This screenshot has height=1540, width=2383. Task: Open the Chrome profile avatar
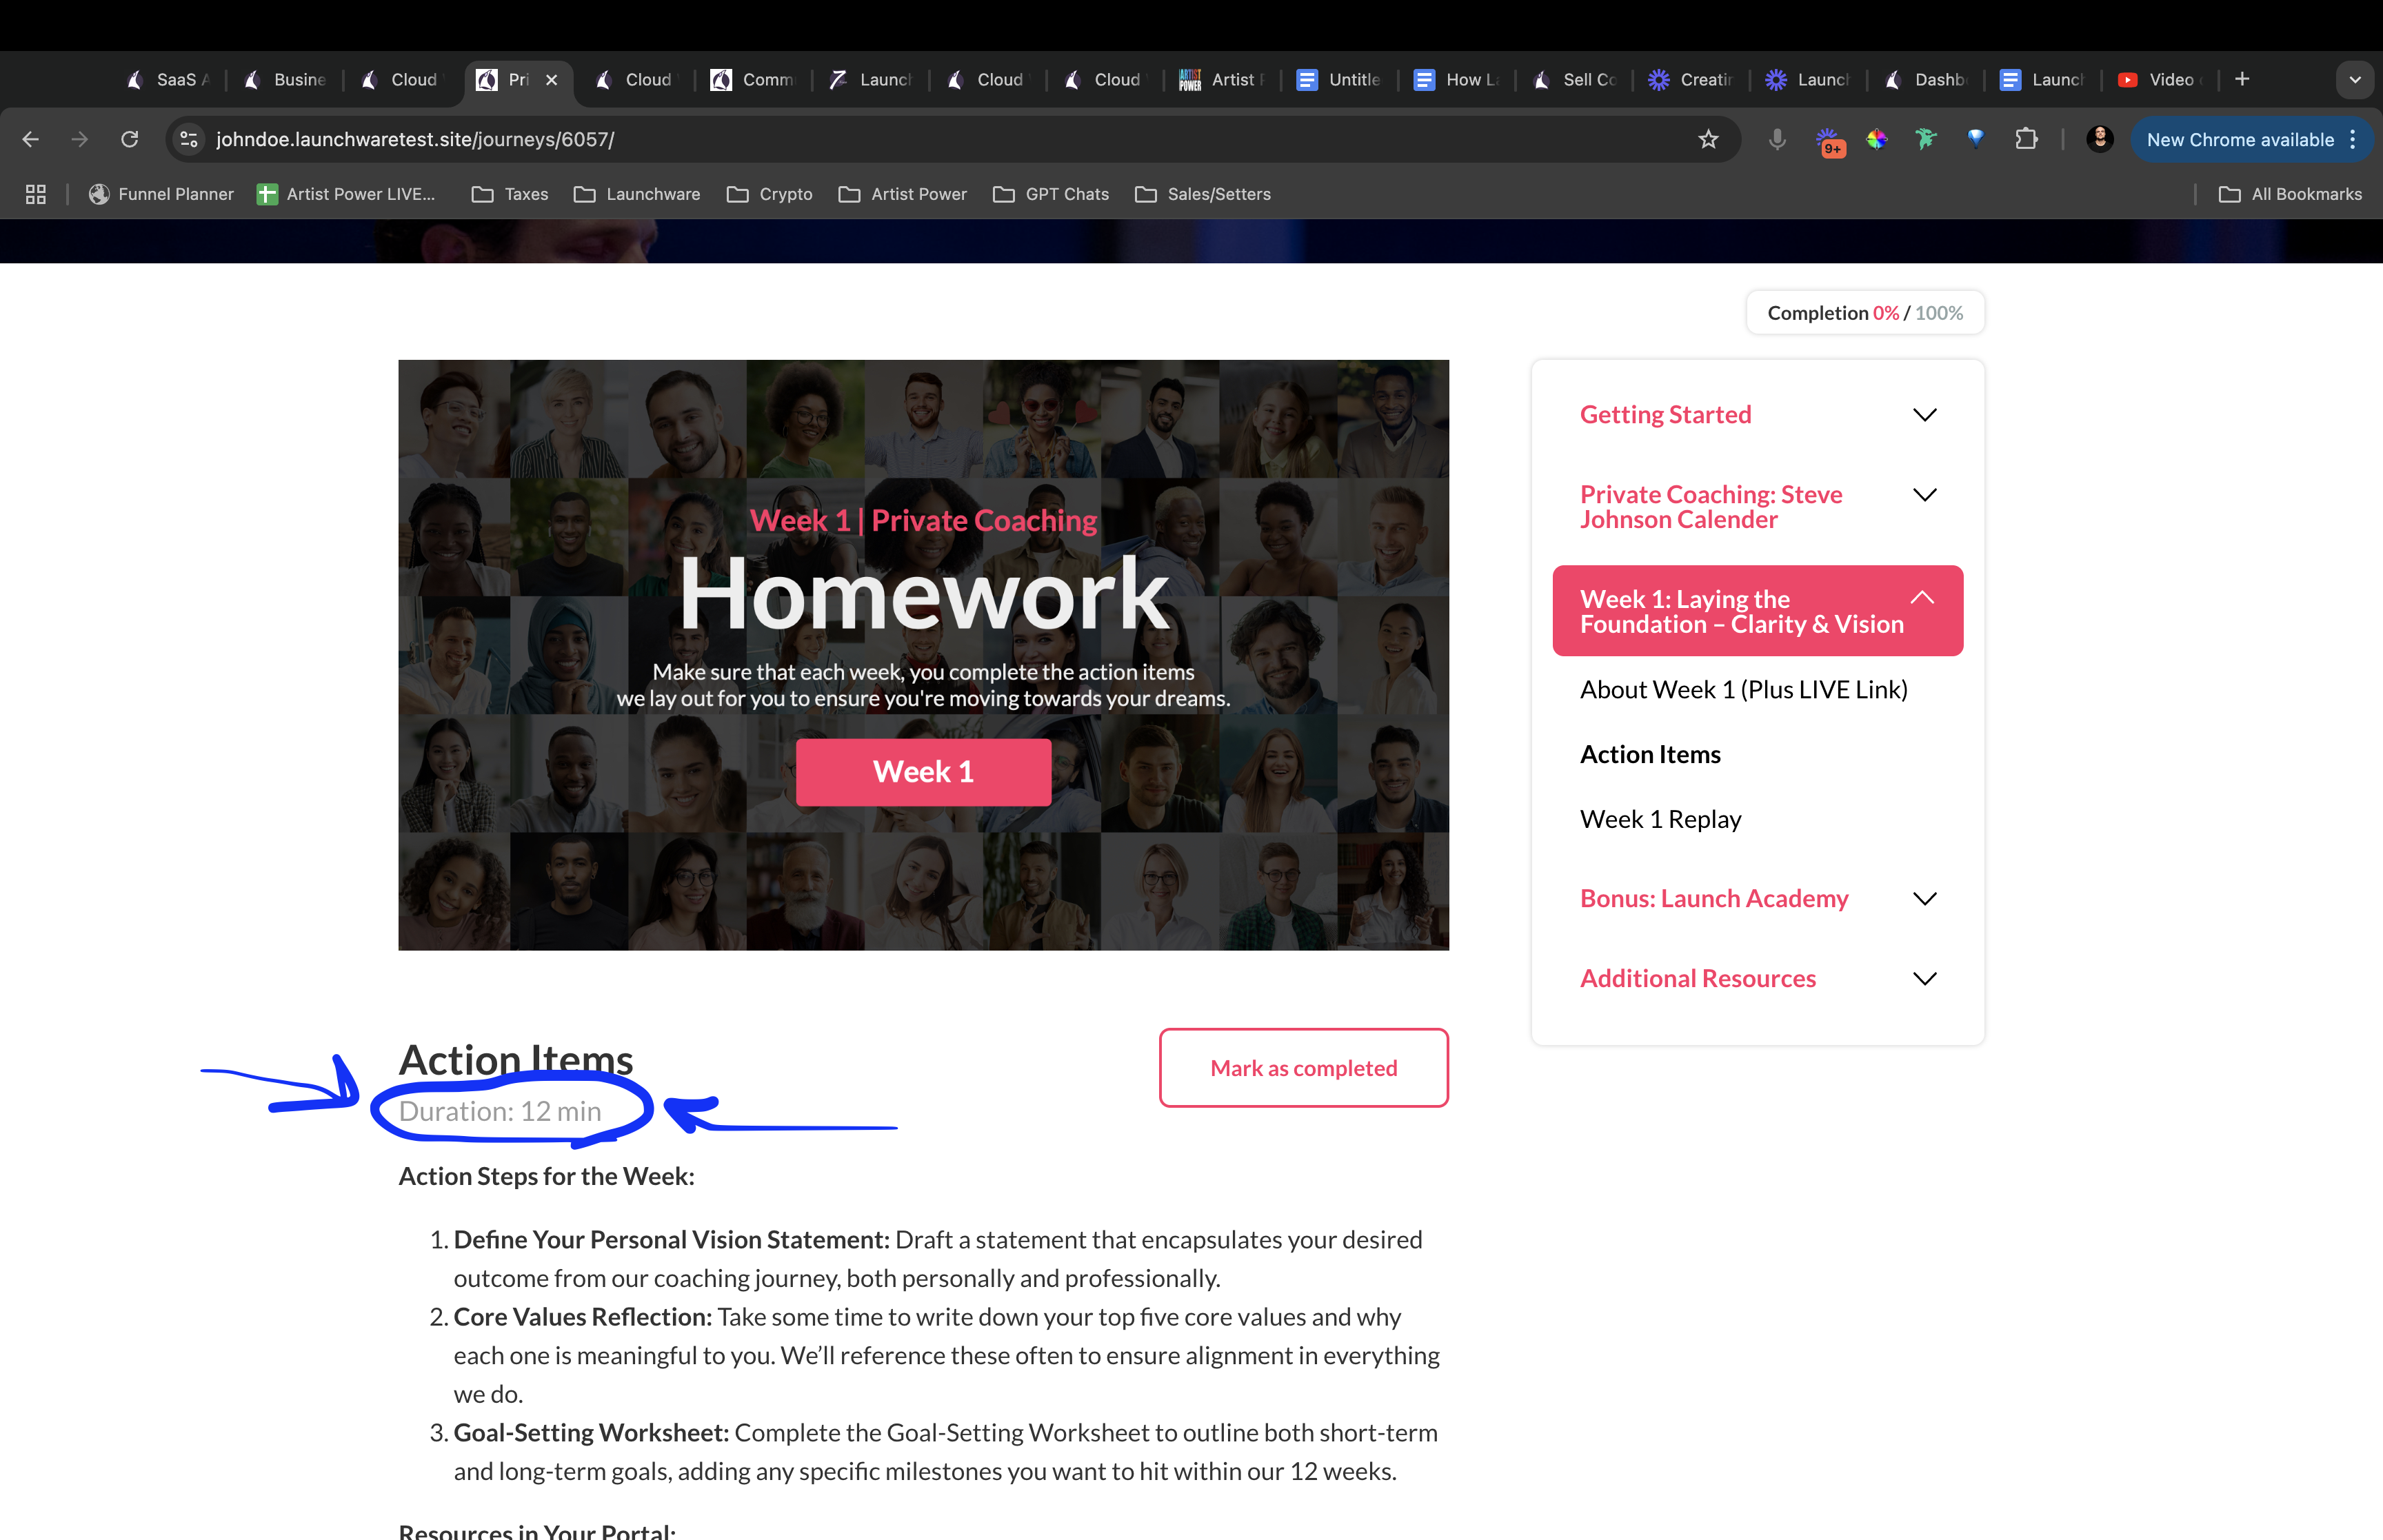2099,139
